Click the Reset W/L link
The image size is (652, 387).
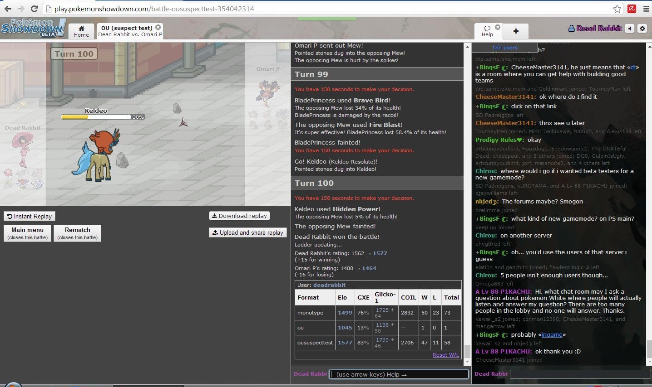(445, 355)
